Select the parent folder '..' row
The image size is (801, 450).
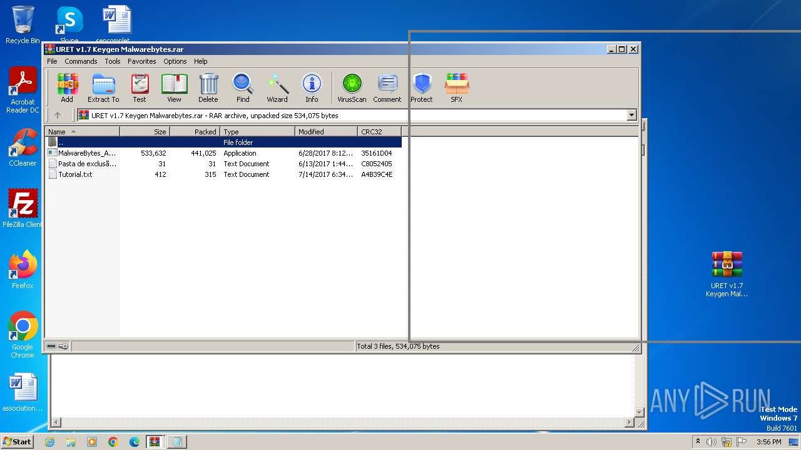point(223,142)
